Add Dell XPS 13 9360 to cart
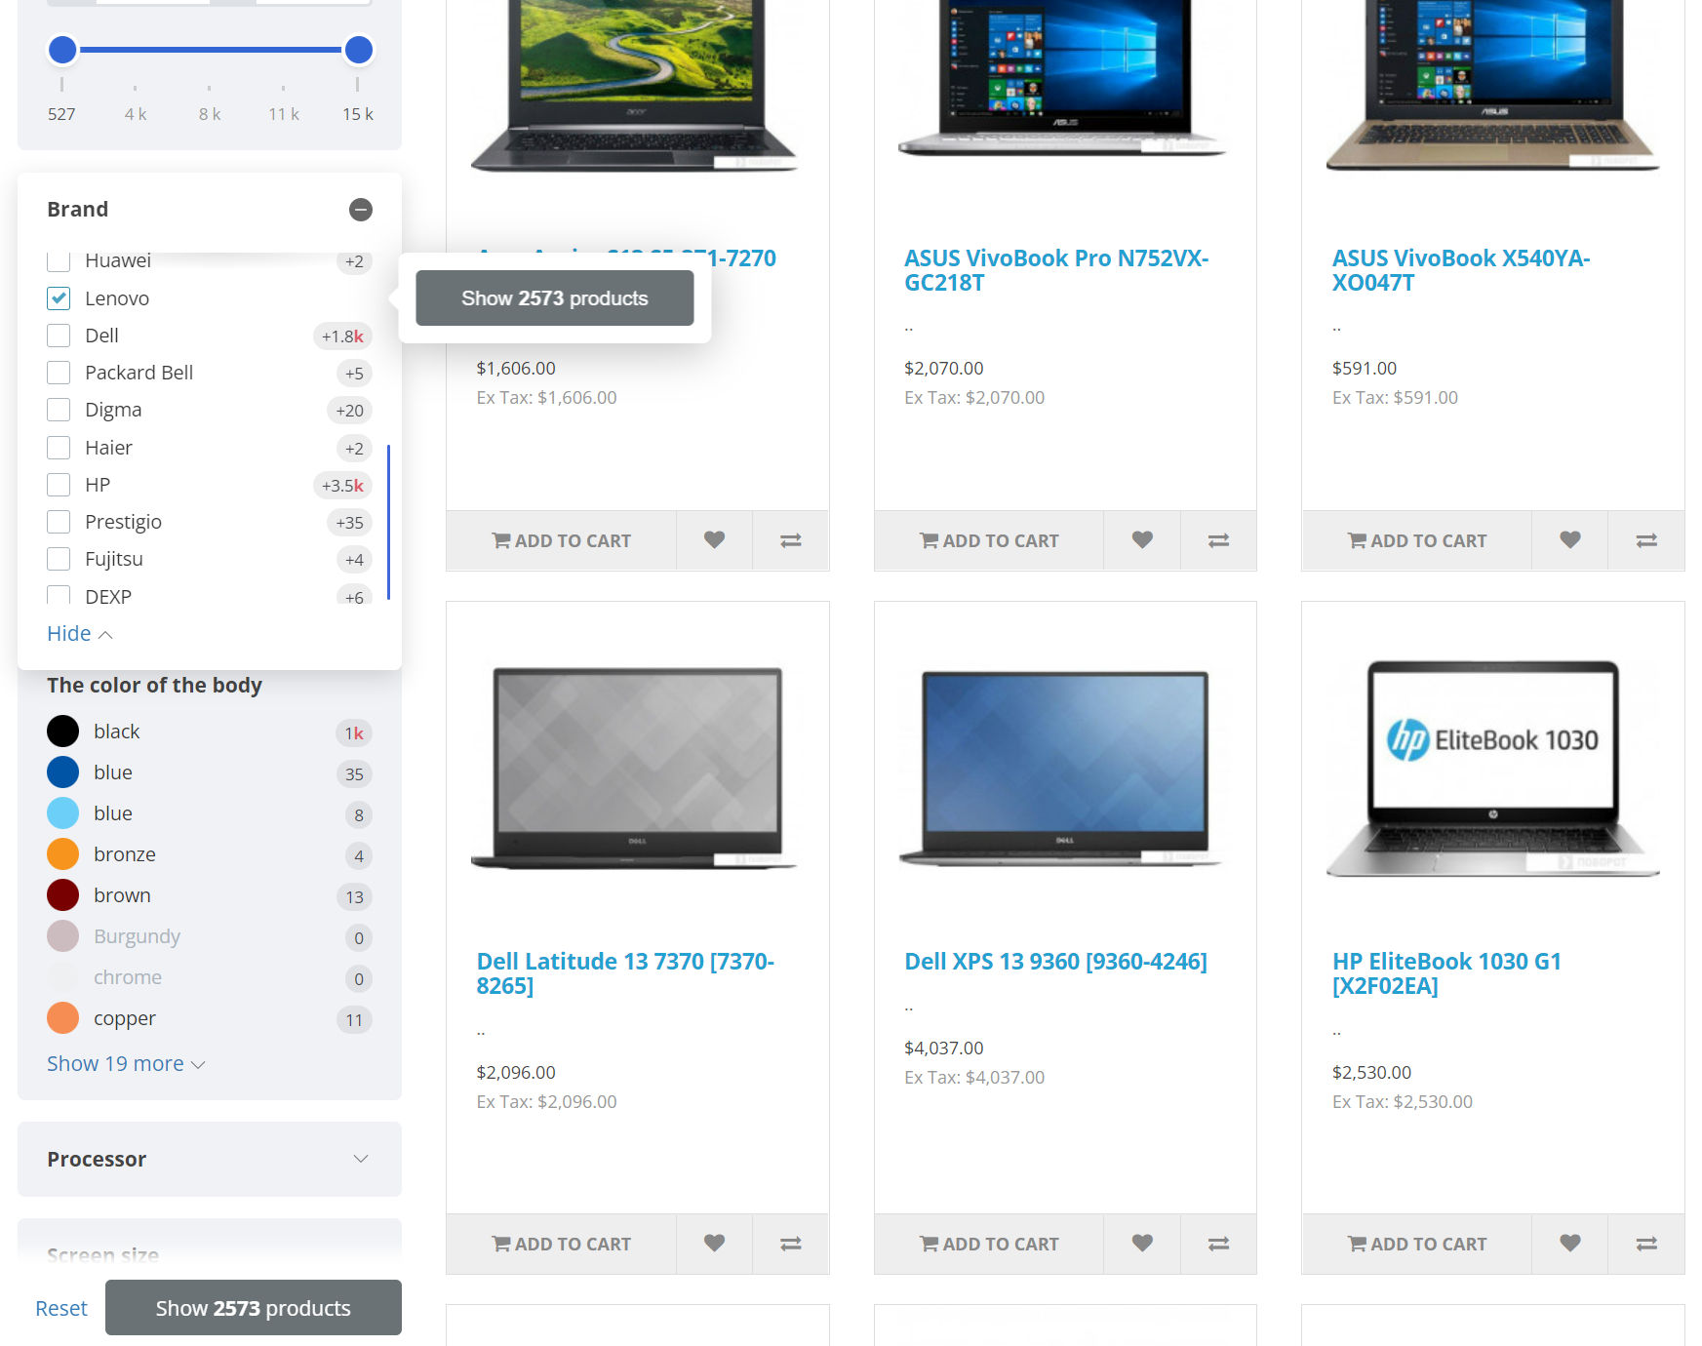1702x1346 pixels. (989, 1244)
